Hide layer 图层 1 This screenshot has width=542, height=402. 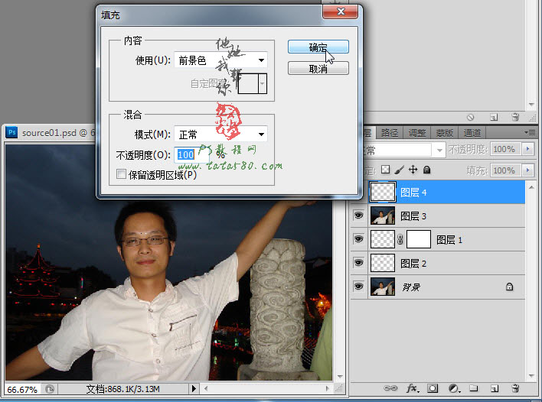359,239
